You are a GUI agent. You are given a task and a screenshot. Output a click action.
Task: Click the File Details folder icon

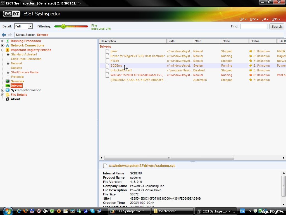point(8,95)
